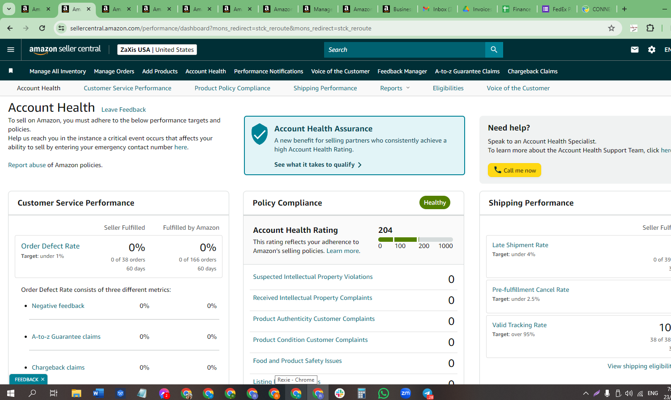Expand See what it takes to qualify

click(x=318, y=164)
